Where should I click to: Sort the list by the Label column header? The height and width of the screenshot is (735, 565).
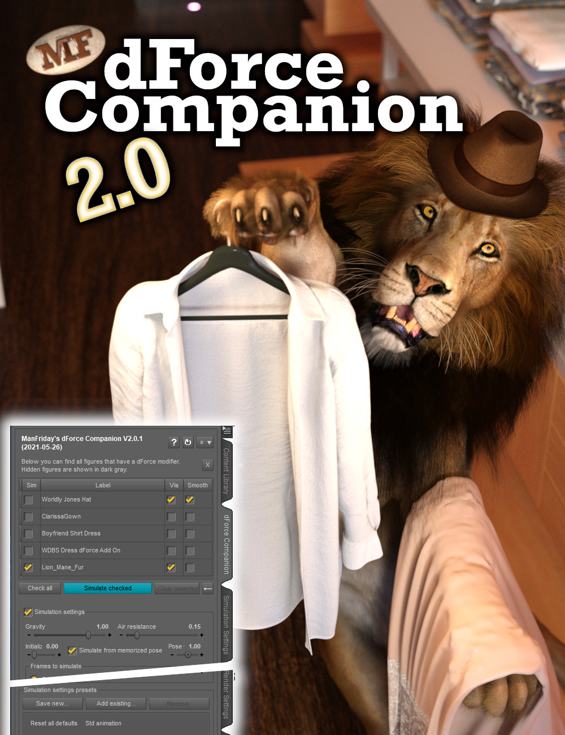[x=103, y=485]
